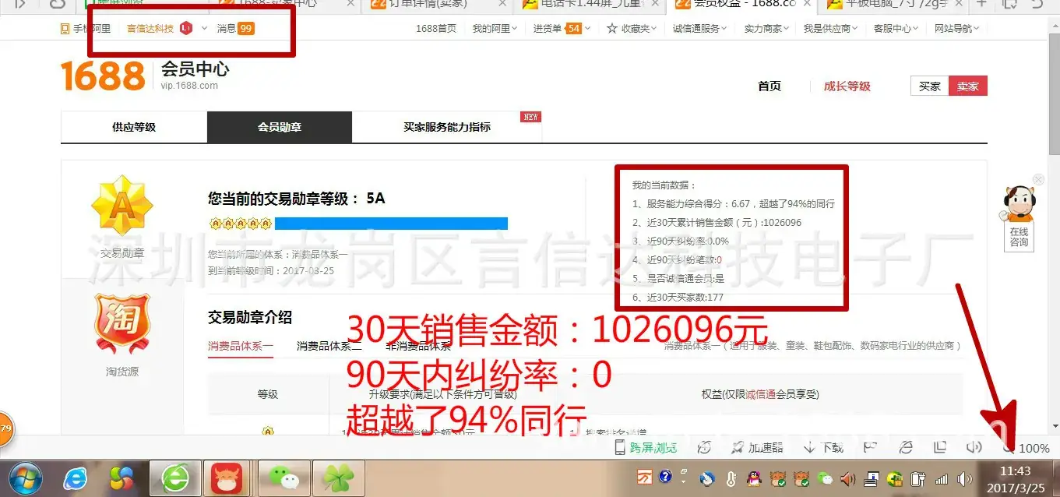1060x497 pixels.
Task: Toggle the browser sound mute icon
Action: click(x=974, y=447)
